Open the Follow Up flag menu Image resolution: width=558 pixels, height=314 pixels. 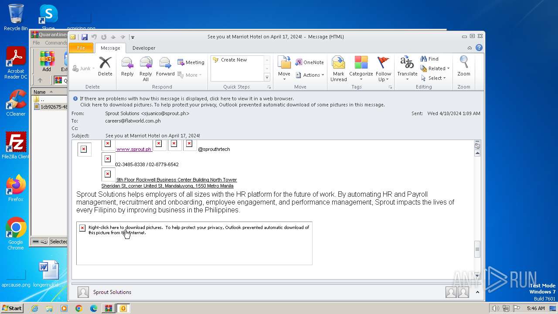coord(384,69)
